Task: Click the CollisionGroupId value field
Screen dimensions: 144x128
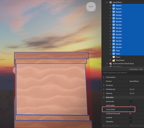Action: [x=136, y=113]
